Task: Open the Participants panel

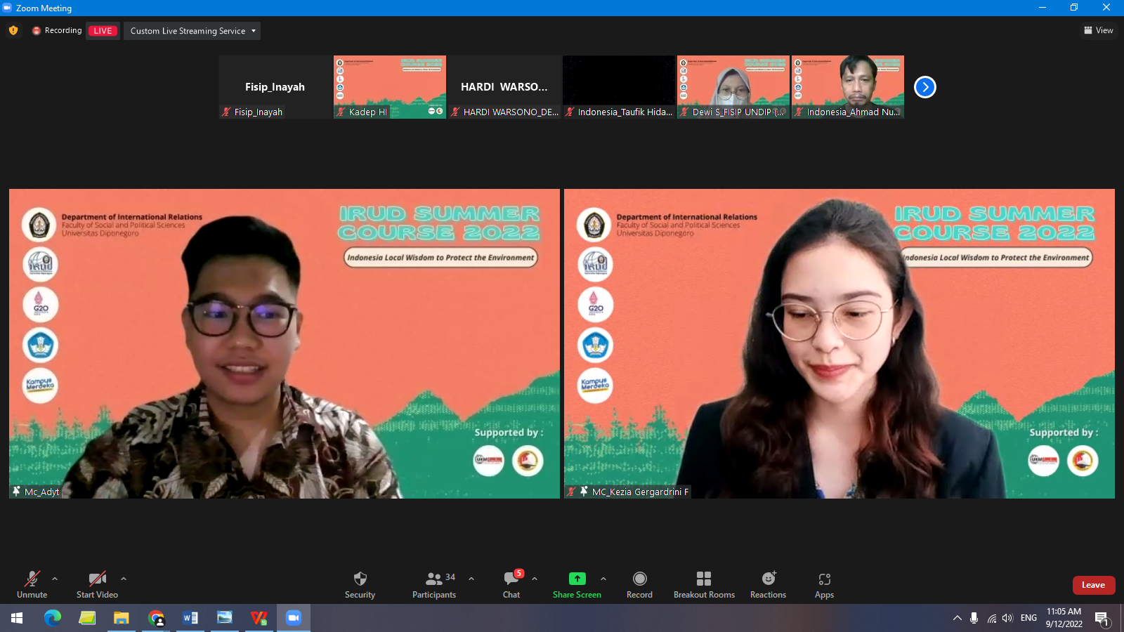Action: pos(434,584)
